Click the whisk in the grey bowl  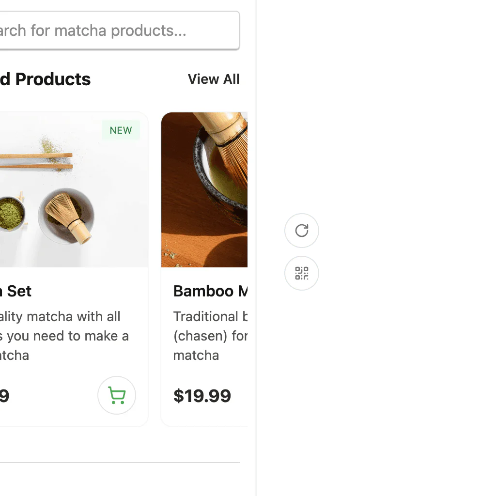click(66, 216)
